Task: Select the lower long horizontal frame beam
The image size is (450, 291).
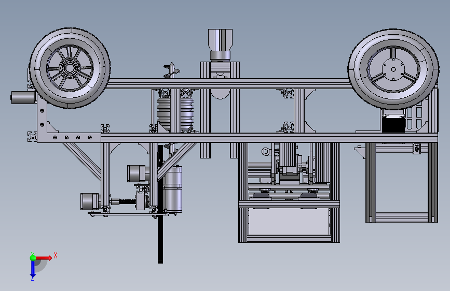Action: pos(269,138)
